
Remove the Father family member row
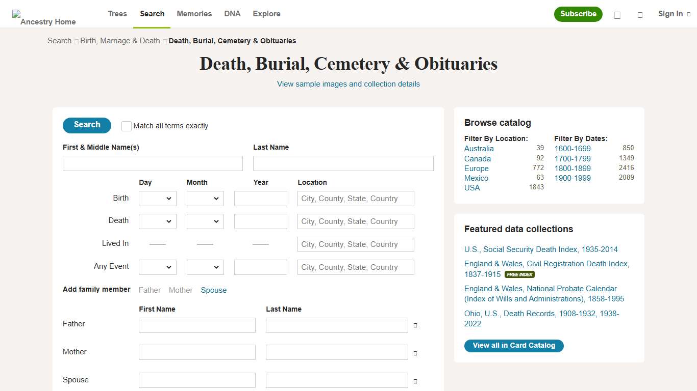(x=415, y=325)
